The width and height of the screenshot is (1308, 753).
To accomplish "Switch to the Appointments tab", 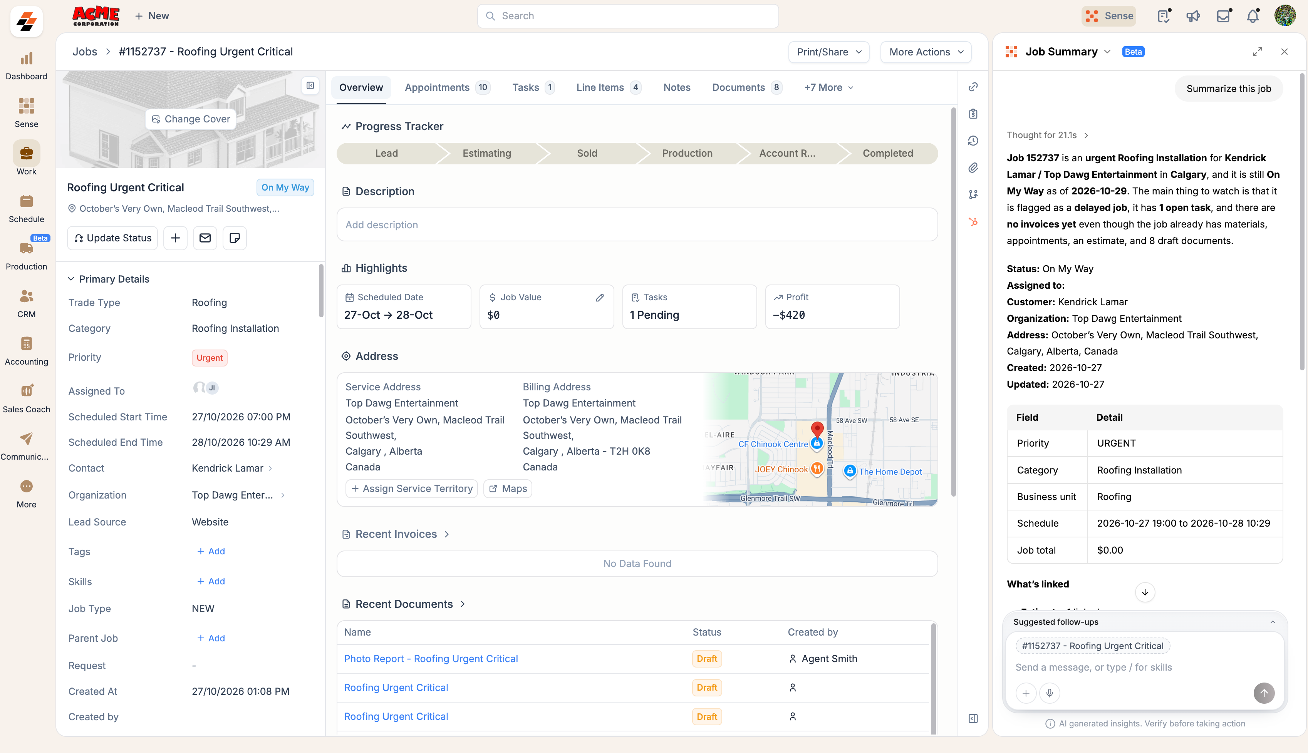I will pyautogui.click(x=447, y=87).
